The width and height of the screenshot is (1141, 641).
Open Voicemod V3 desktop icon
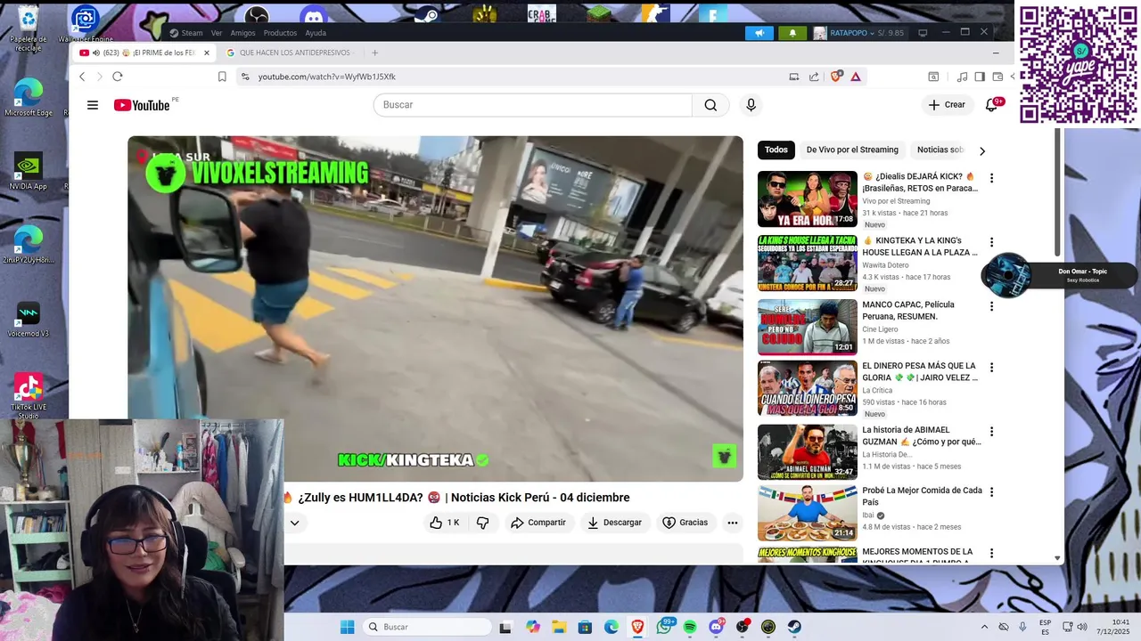(x=29, y=320)
